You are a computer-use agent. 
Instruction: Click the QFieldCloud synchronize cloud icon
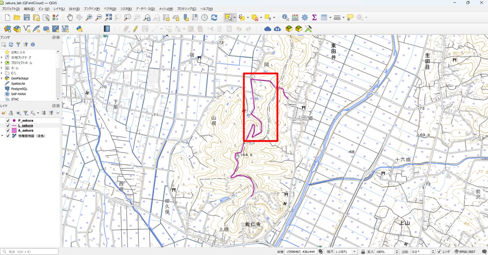(x=277, y=29)
